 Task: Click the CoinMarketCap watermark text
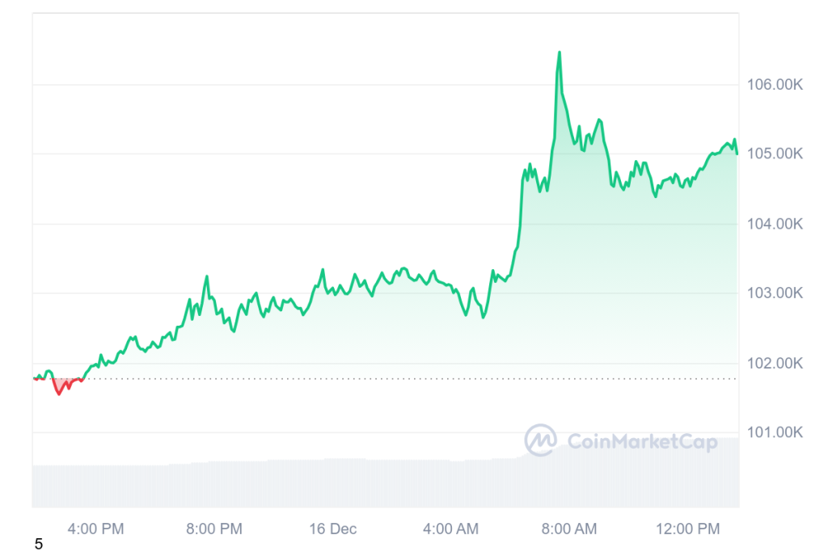(642, 441)
